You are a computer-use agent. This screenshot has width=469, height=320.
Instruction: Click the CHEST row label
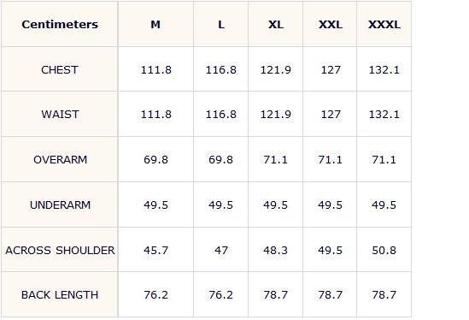click(x=60, y=70)
